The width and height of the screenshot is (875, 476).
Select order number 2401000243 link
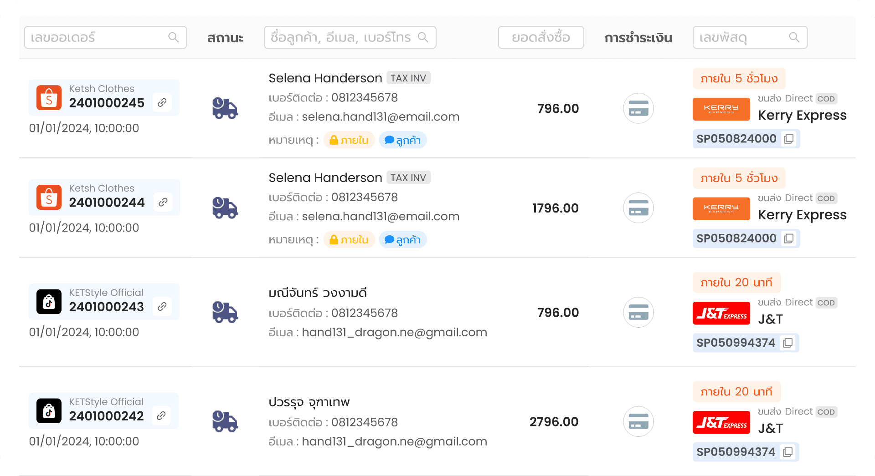[x=106, y=307]
